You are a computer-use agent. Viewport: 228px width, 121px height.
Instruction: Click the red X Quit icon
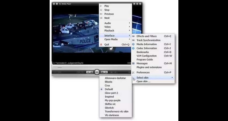point(101,45)
